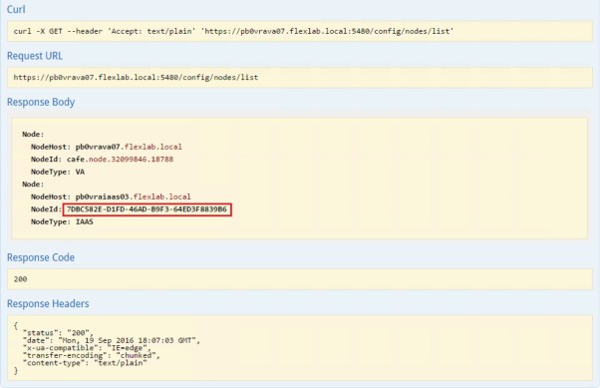Click the first 'Node:' line in response

coord(33,134)
